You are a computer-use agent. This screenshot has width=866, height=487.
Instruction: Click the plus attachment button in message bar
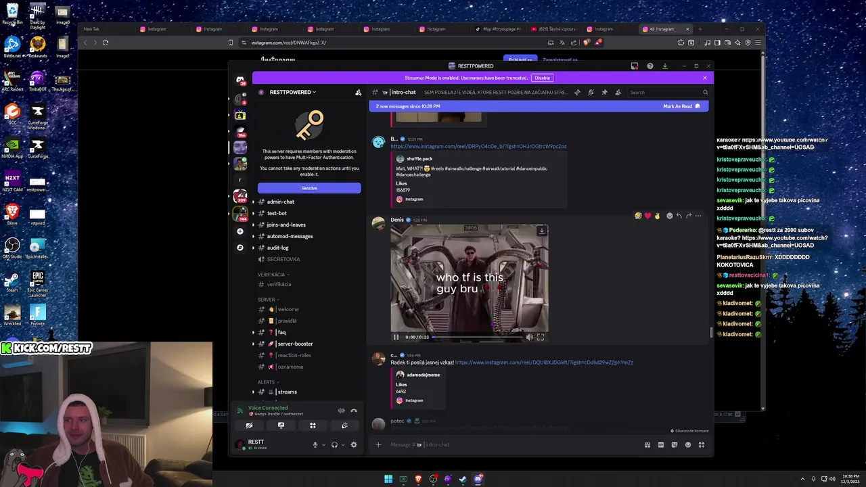[x=378, y=444]
